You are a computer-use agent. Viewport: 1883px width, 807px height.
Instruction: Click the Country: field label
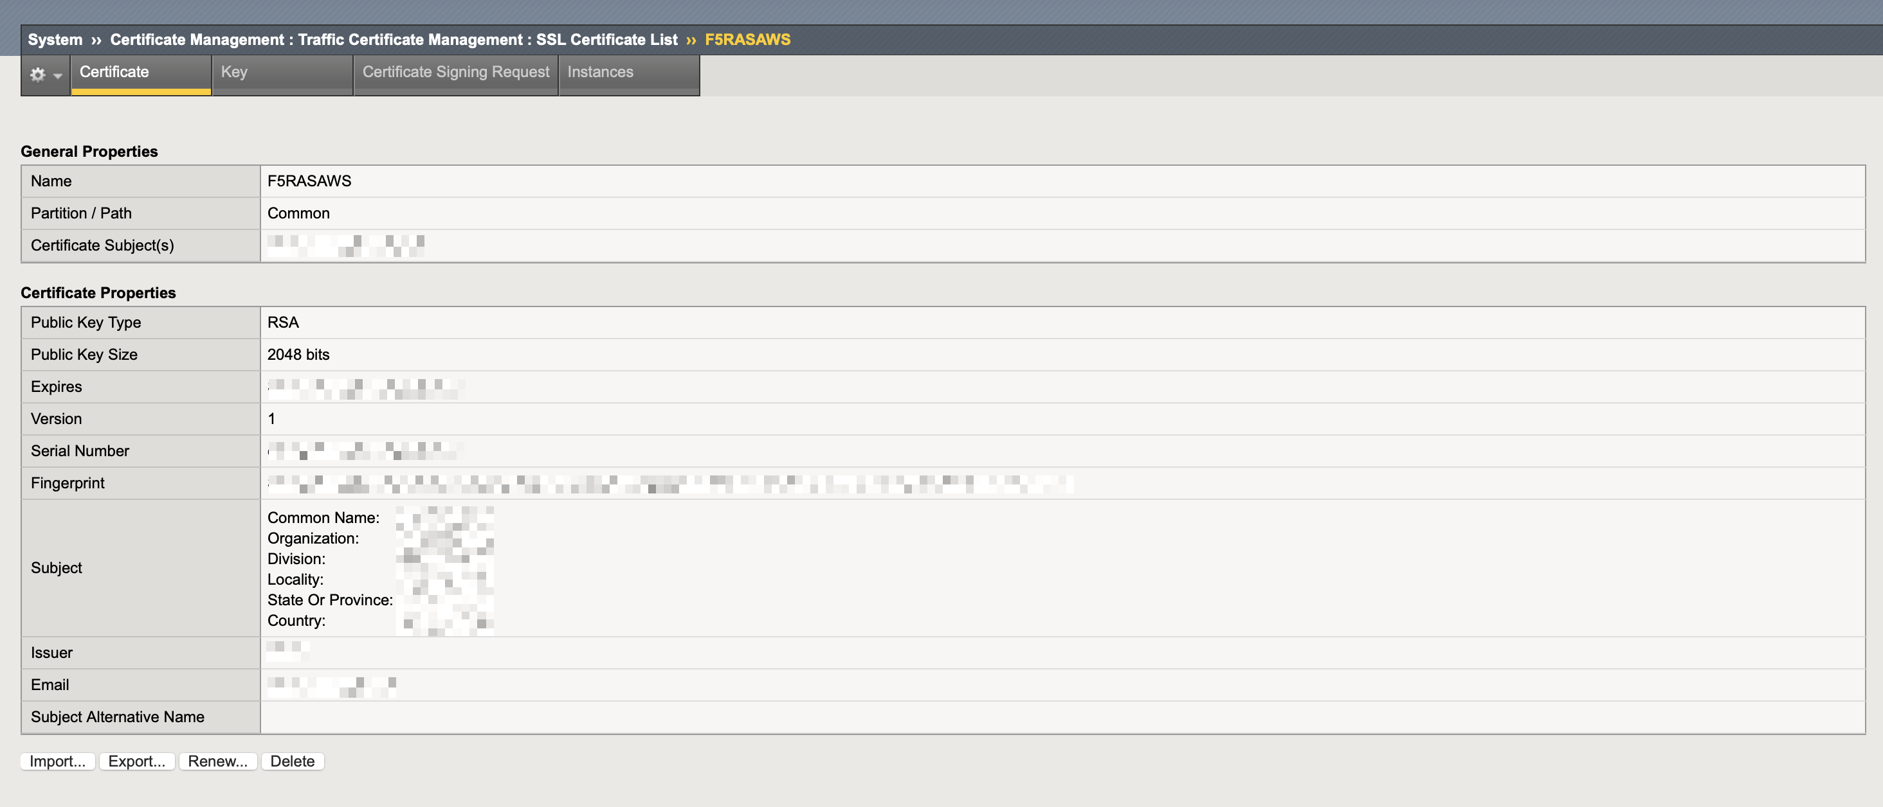coord(296,620)
